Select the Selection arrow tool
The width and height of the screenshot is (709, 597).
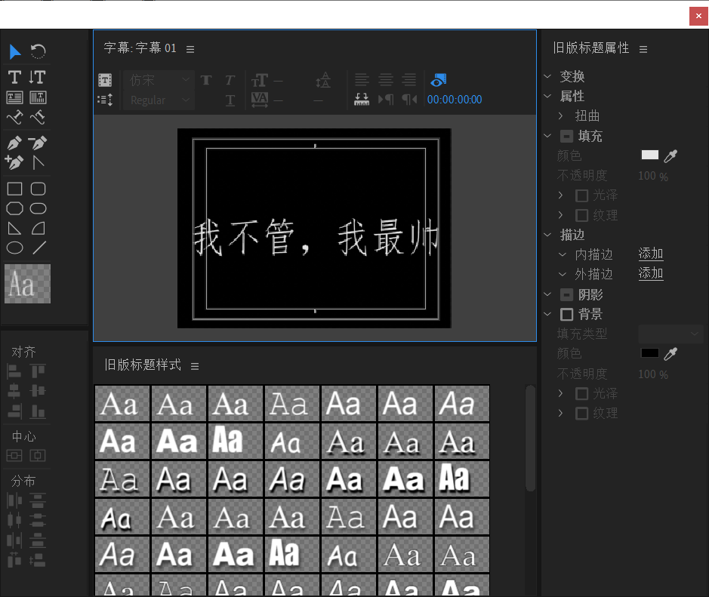[x=15, y=51]
